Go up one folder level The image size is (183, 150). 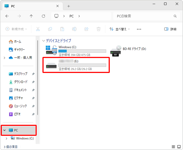click(31, 16)
